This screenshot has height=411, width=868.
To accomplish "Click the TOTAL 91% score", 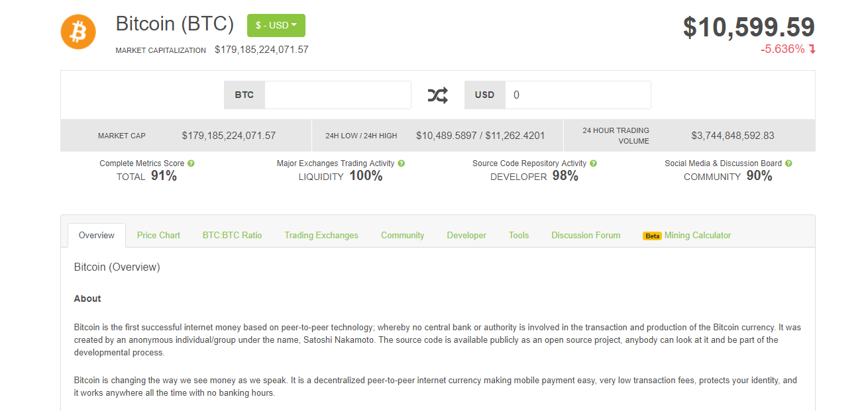I will [146, 176].
